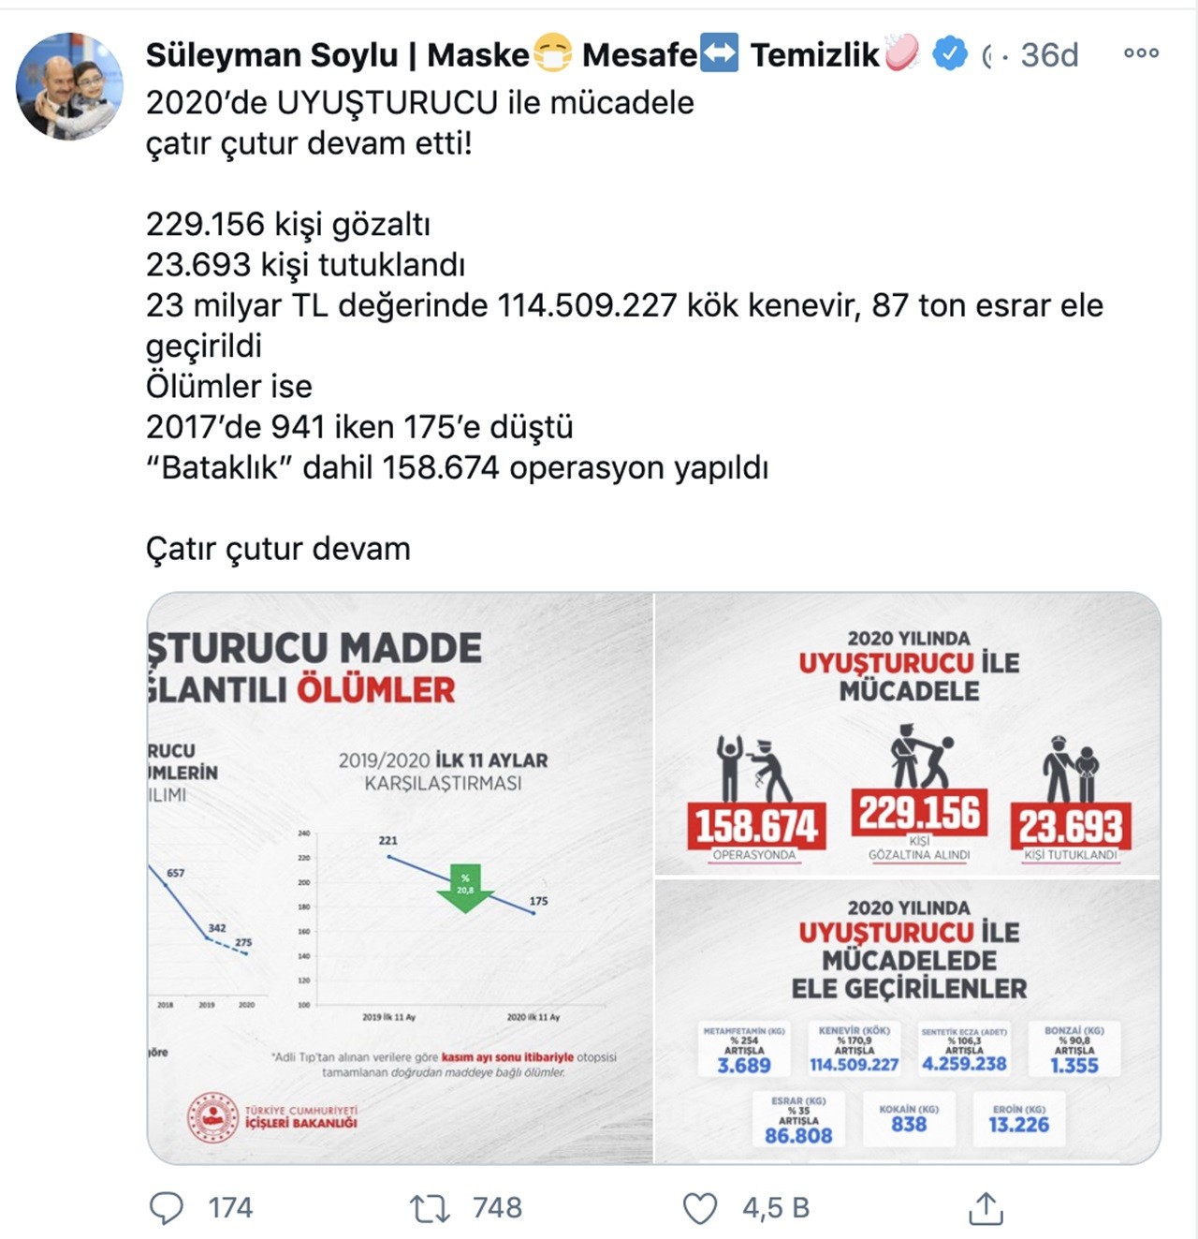1198x1239 pixels.
Task: Retweet this post using the retweet icon
Action: pyautogui.click(x=431, y=1208)
